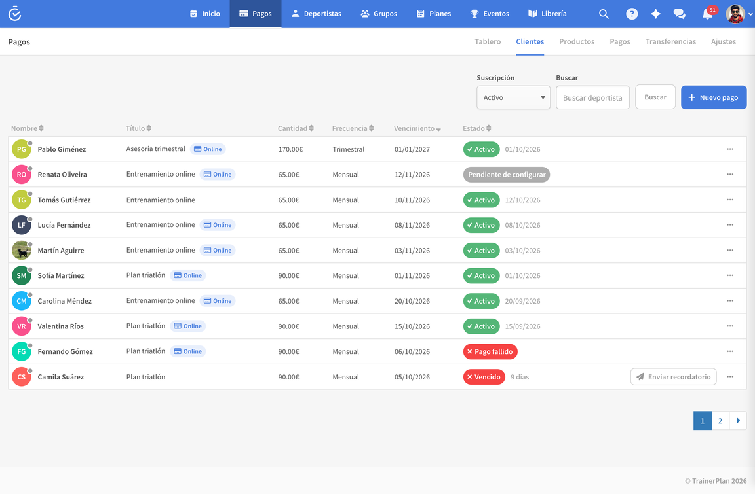Open the chat messages icon
Screen dimensions: 755x494
[x=680, y=14]
